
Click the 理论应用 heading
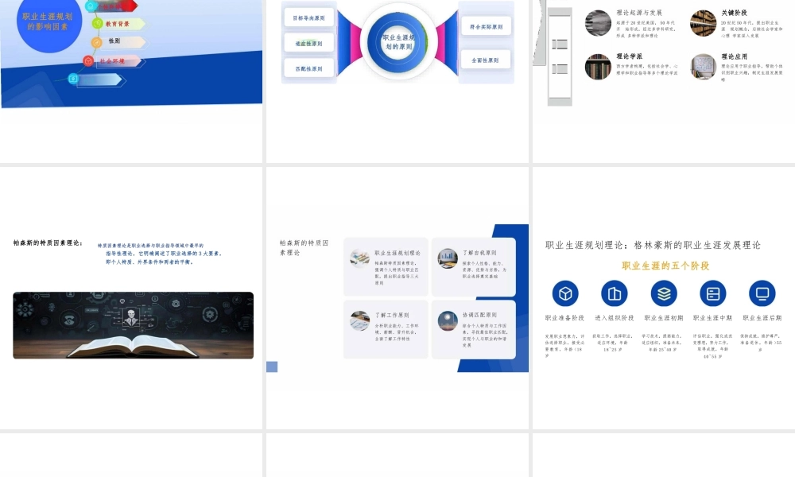(734, 56)
